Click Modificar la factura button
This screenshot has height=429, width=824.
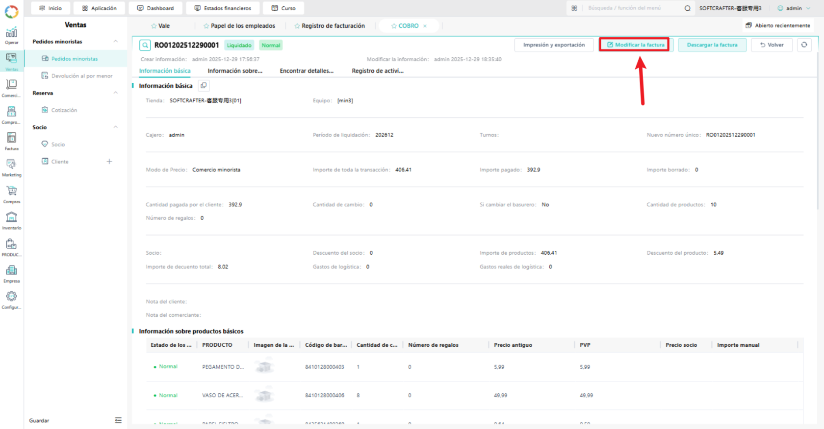(636, 45)
